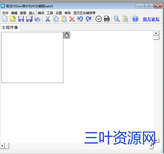Click the horizontal scrollbar right arrow

click(151, 146)
